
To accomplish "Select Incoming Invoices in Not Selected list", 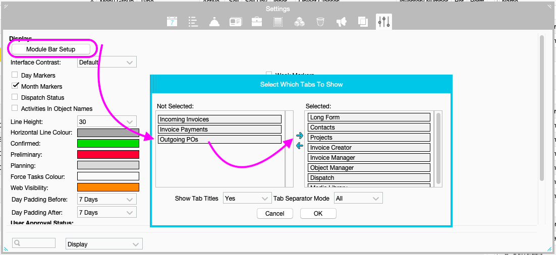I will (x=220, y=119).
